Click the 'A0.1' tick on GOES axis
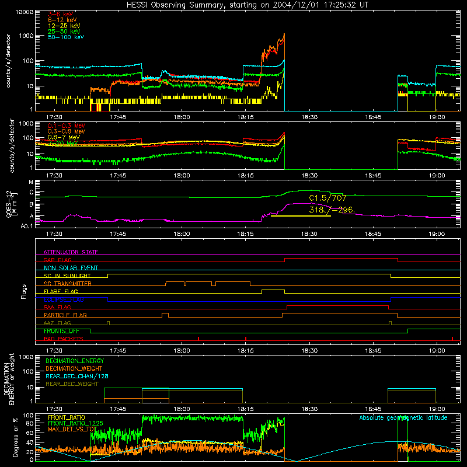Screen dimensions: 467x467 27,226
